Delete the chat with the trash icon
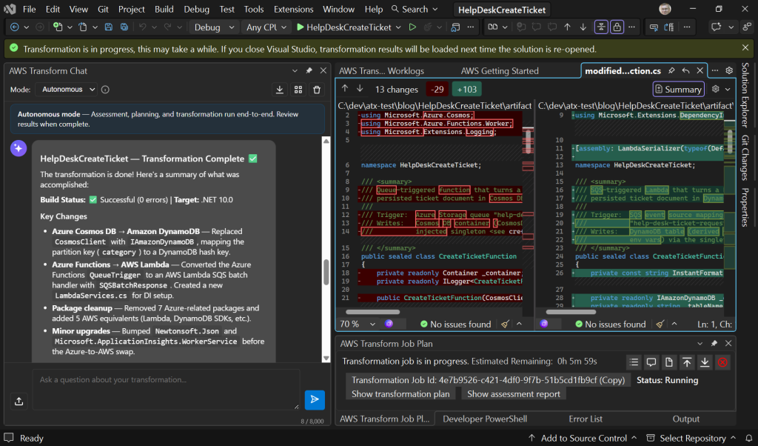758x446 pixels. [317, 90]
